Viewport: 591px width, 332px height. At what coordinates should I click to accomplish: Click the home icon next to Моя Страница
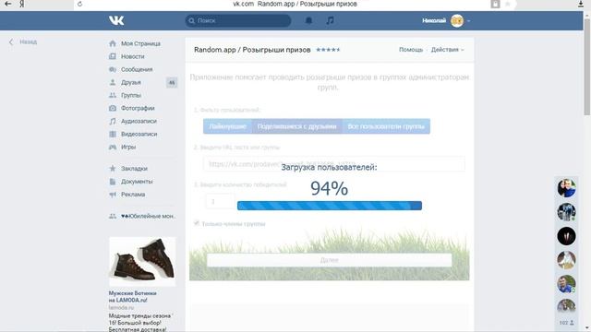pos(113,43)
